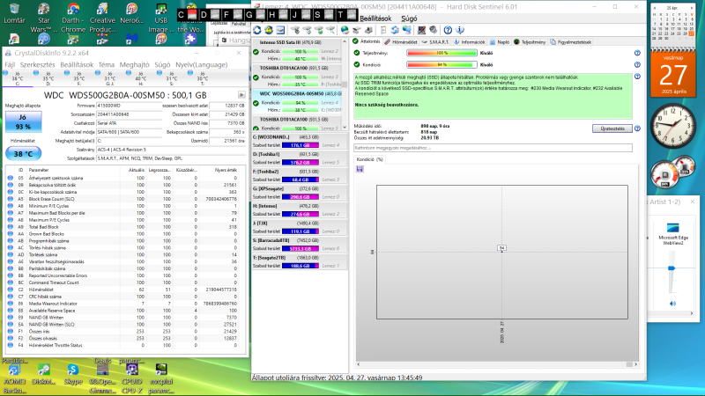Click the monitor panel icon in Sentinel toolbar
705x396 pixels.
(280, 30)
